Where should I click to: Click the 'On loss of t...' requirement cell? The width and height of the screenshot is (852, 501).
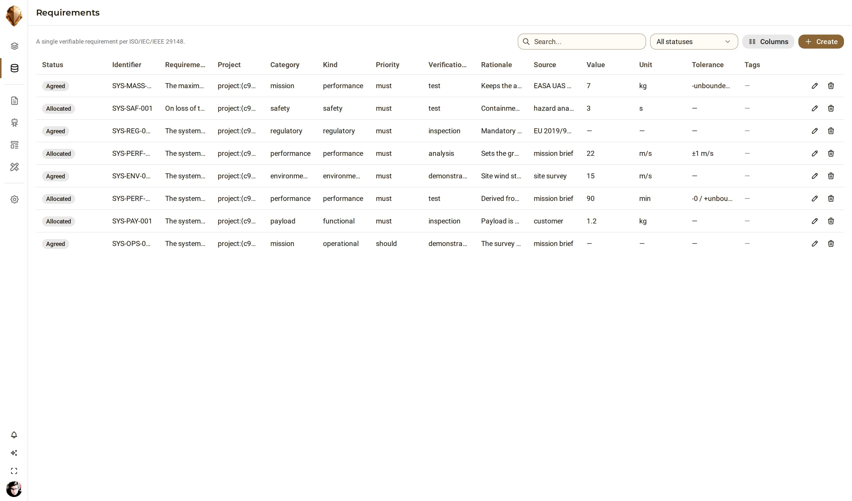click(x=185, y=108)
